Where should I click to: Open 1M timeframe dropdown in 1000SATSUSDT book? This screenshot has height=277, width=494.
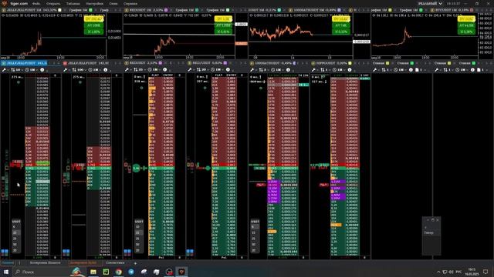(278, 70)
